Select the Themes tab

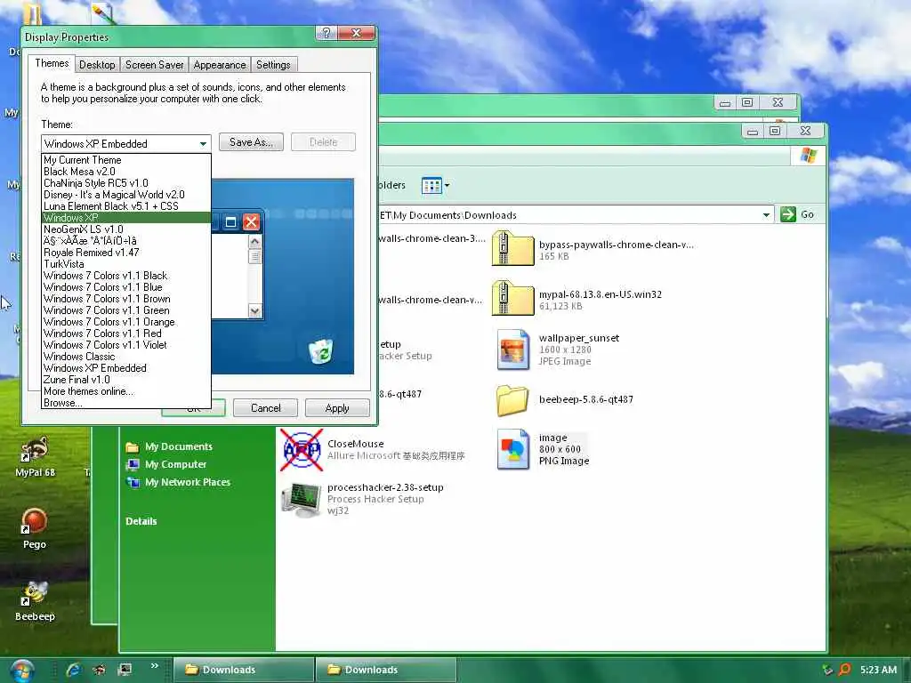click(52, 63)
